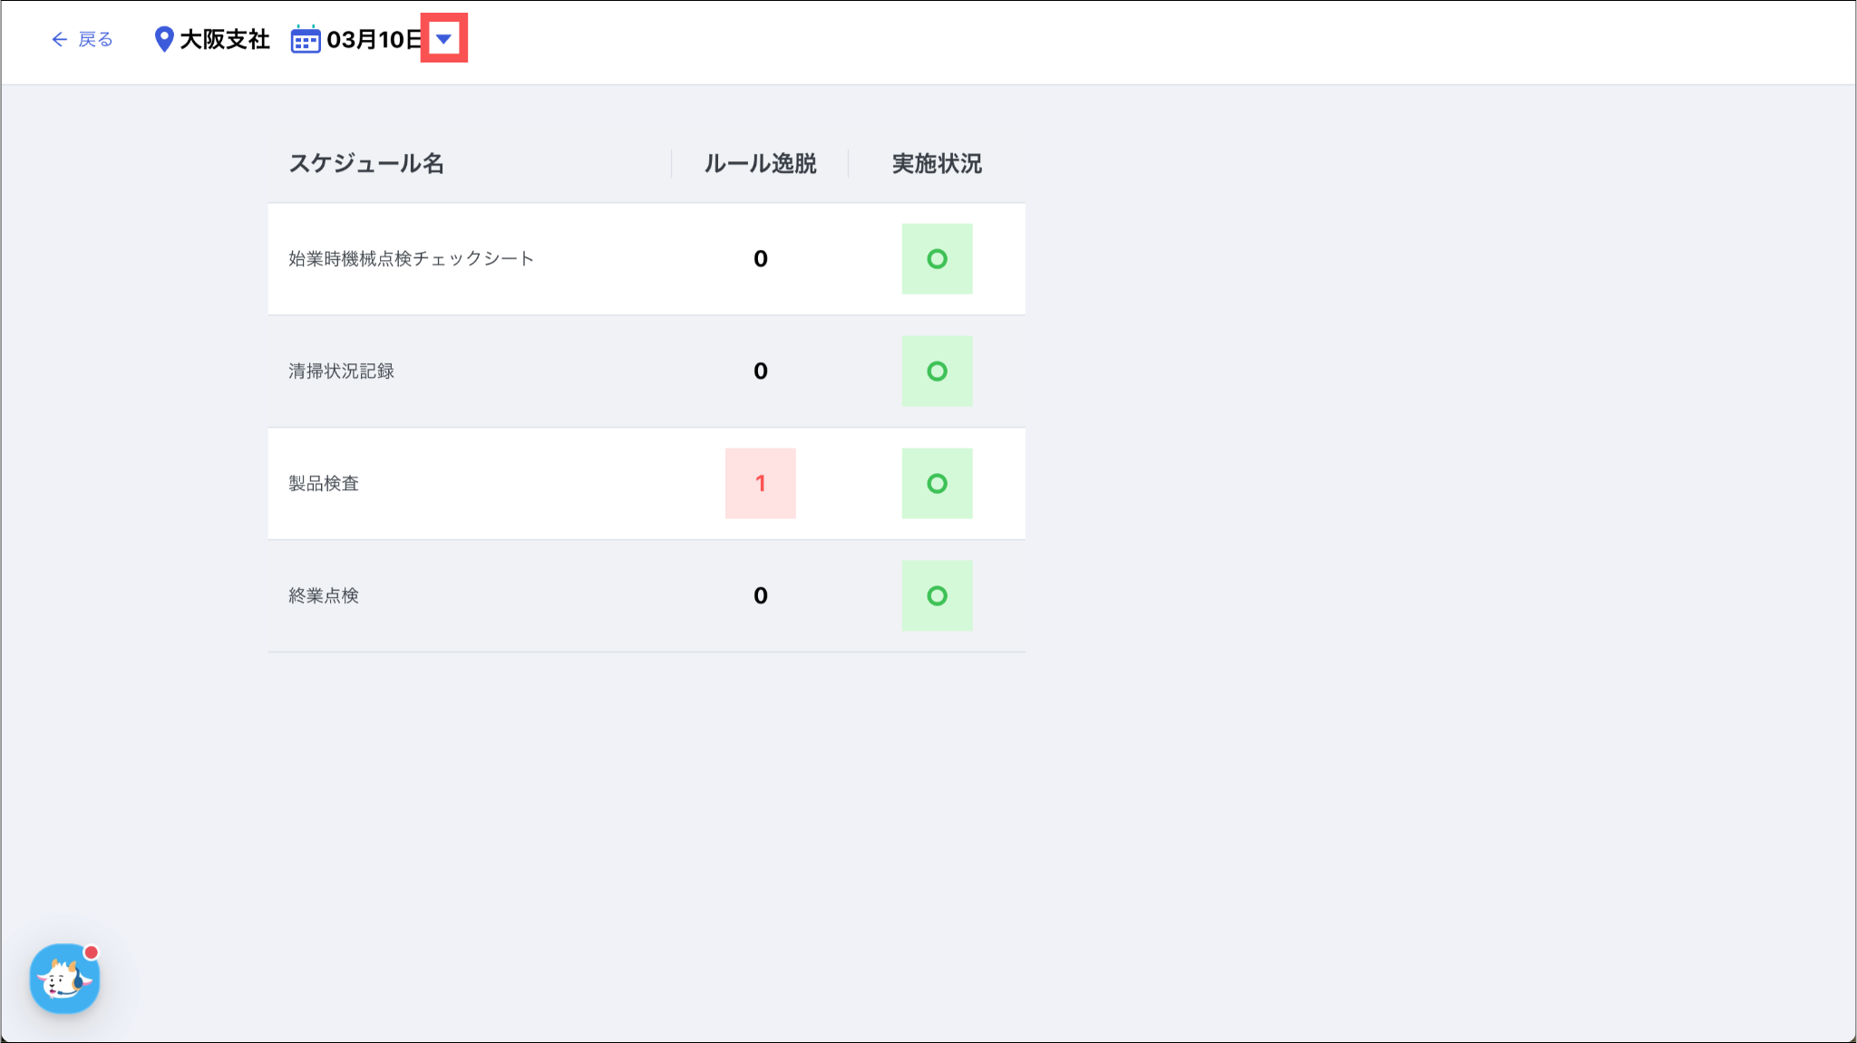Click the 実施状況 column header
Viewport: 1857px width, 1043px height.
[937, 164]
